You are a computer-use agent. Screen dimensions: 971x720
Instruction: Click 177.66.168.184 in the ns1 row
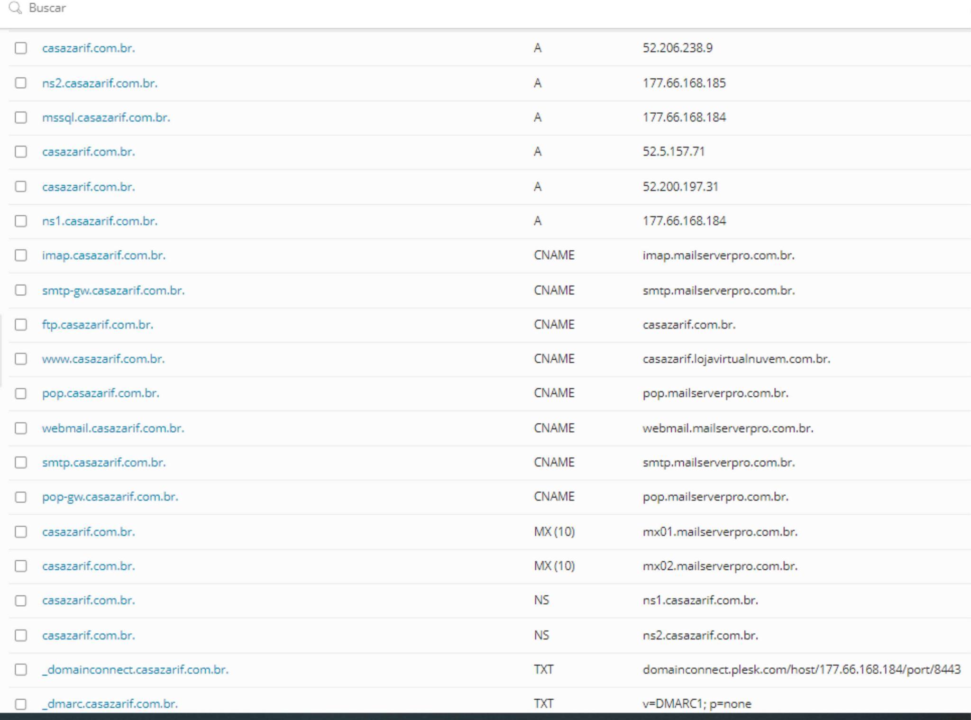coord(684,221)
